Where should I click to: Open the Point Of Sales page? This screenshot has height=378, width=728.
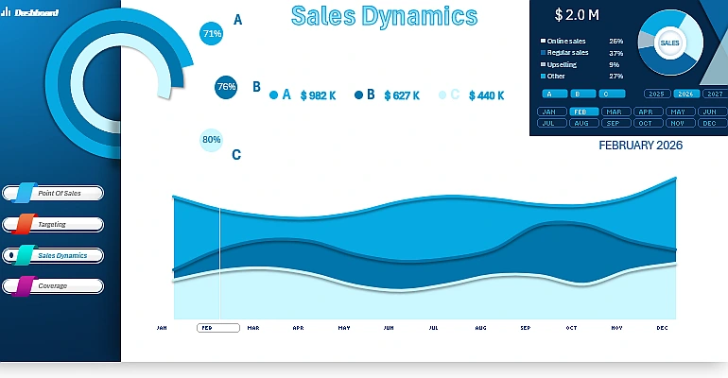coord(59,194)
